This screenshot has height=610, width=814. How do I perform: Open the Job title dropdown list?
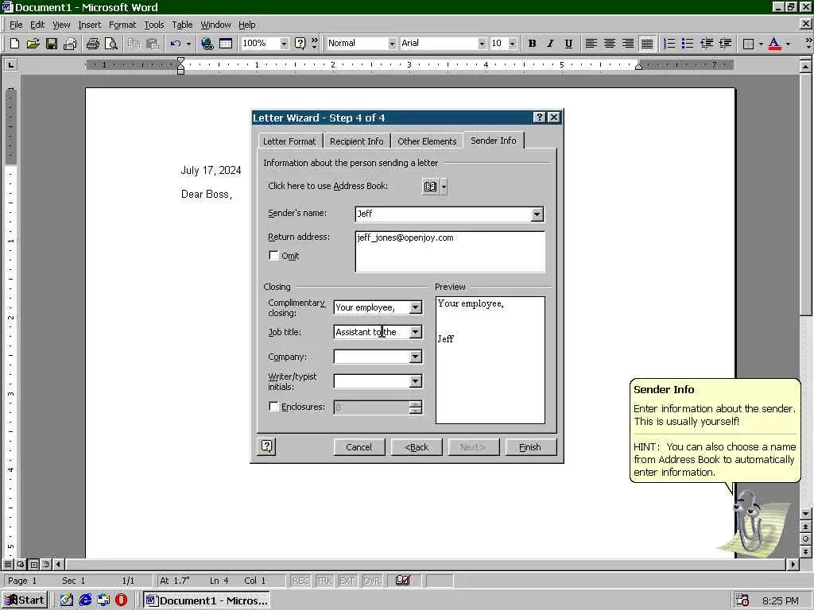[415, 332]
